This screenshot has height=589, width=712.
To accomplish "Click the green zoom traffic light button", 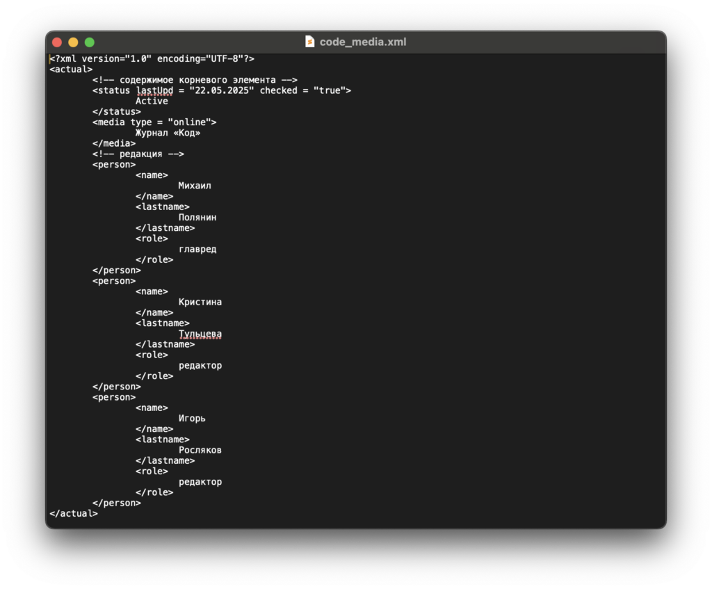I will coord(90,42).
